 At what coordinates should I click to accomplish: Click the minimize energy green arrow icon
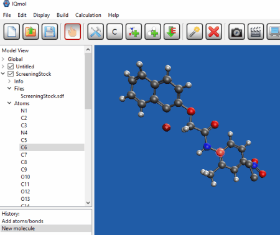pyautogui.click(x=172, y=32)
